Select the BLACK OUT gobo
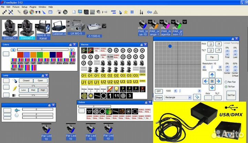The width and height of the screenshot is (248, 143). (89, 111)
